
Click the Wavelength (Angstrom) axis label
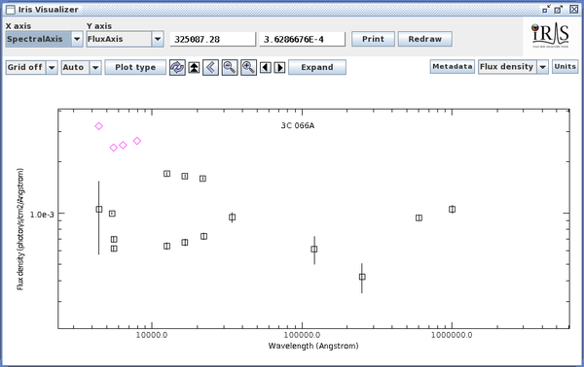pyautogui.click(x=313, y=346)
